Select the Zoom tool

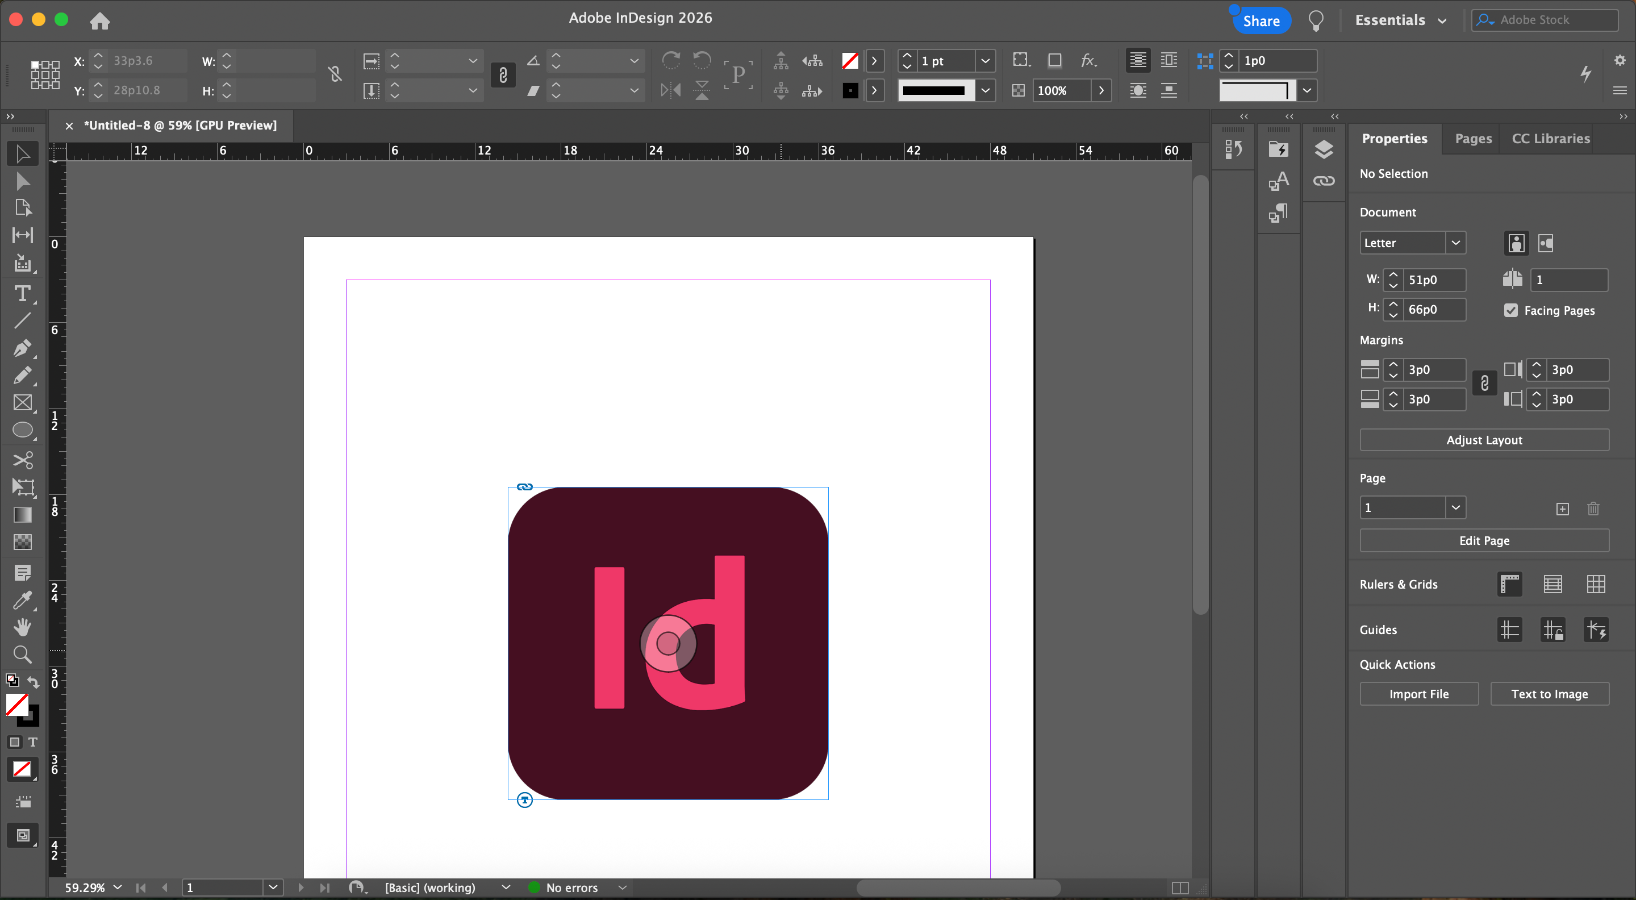coord(22,654)
